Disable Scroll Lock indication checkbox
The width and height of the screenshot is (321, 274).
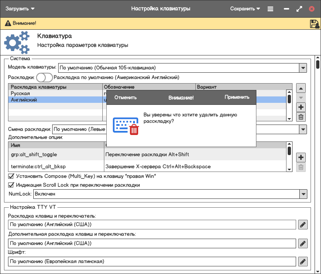pos(11,185)
